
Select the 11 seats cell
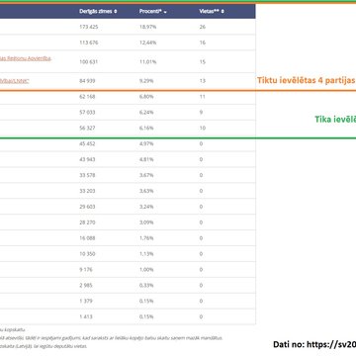[x=203, y=97]
